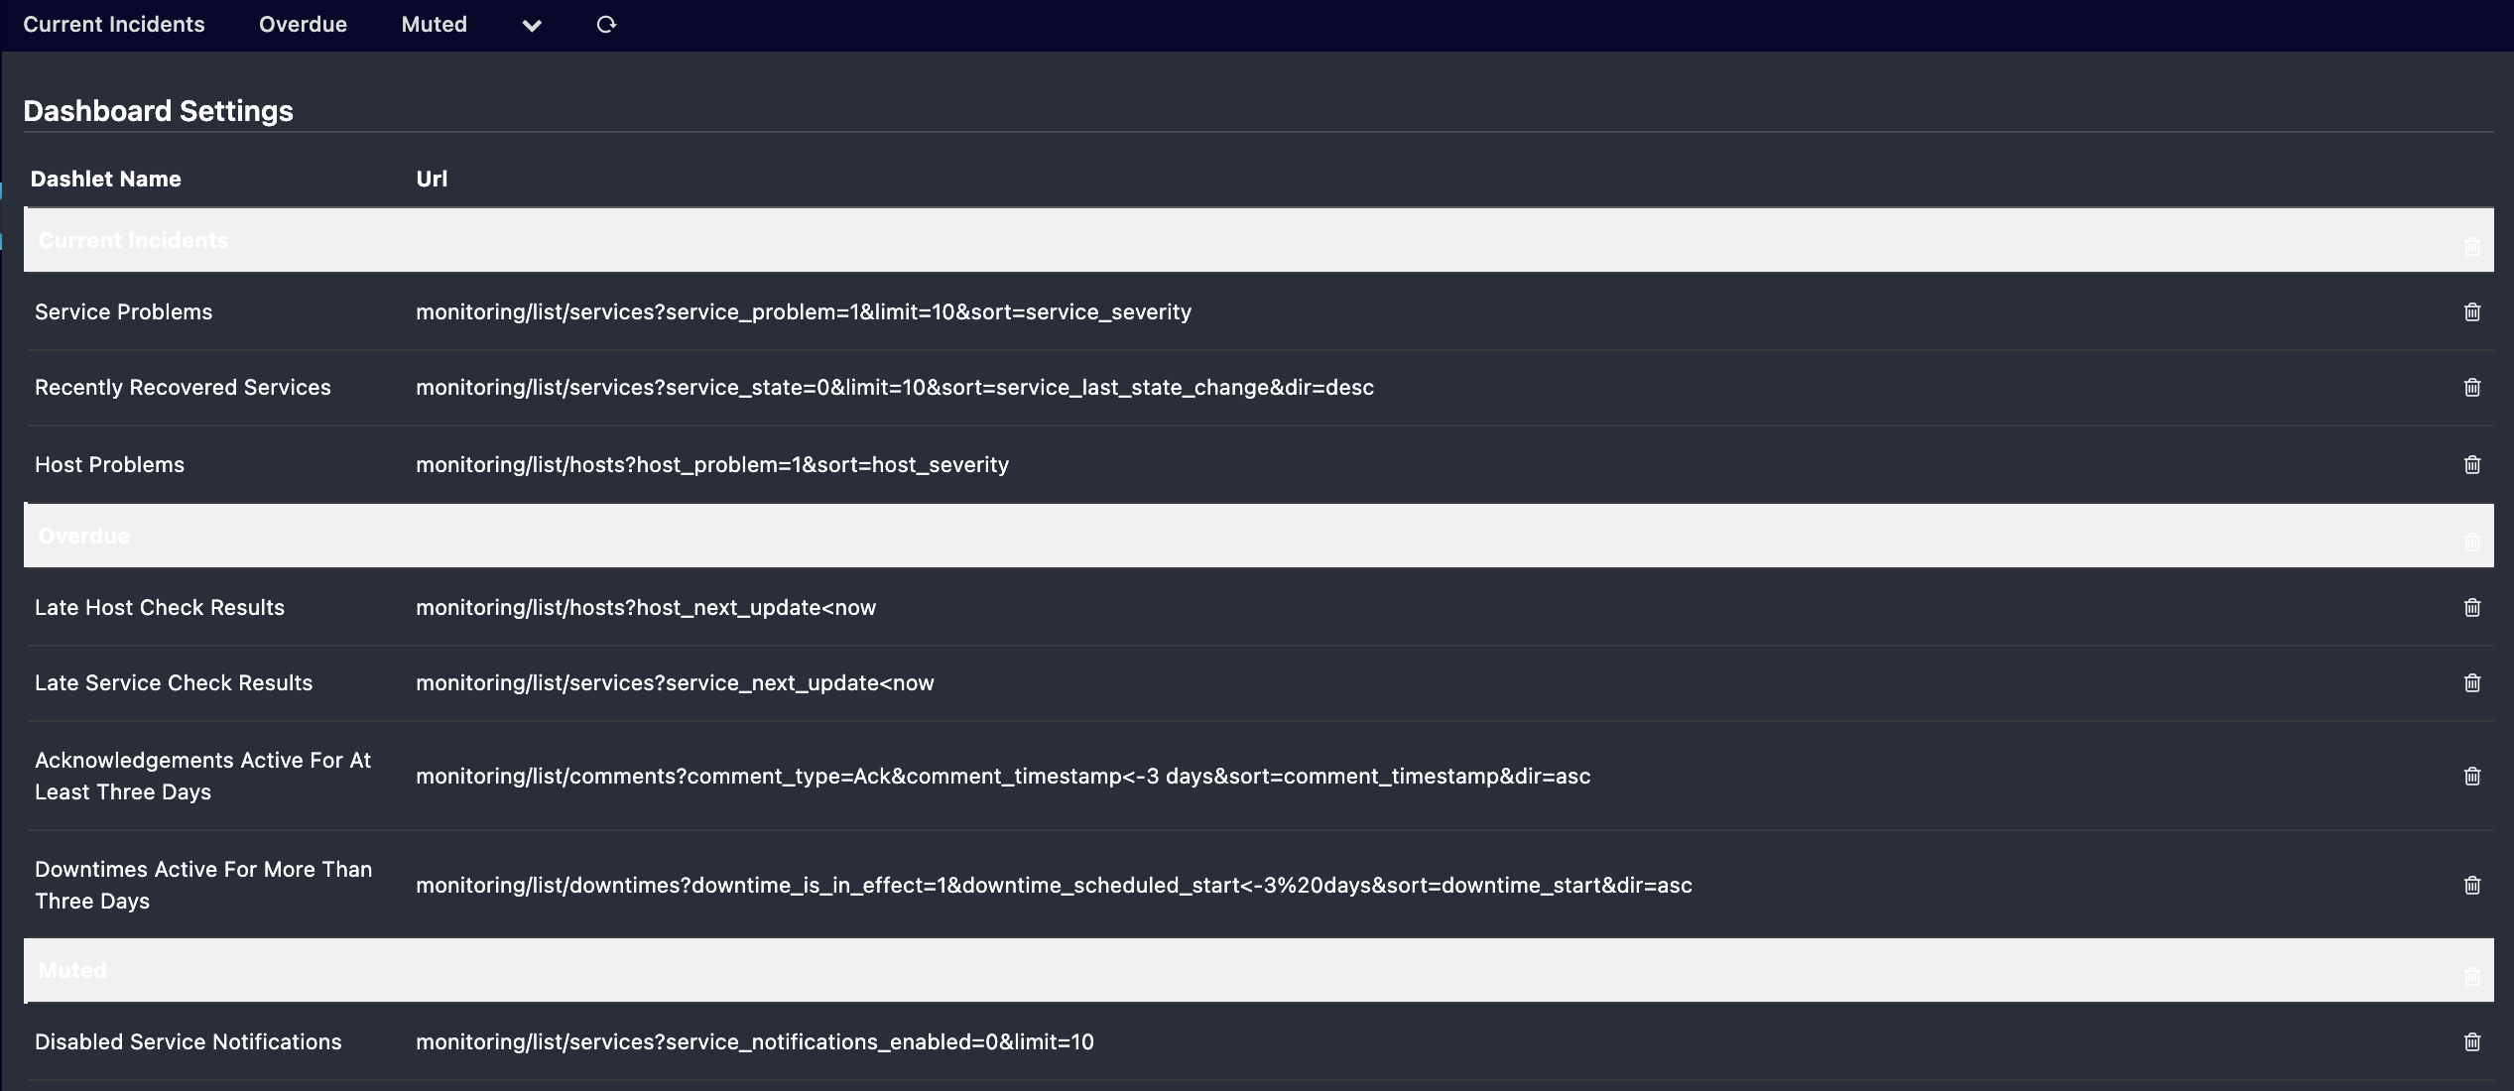Switch to the Overdue tab

pyautogui.click(x=303, y=25)
